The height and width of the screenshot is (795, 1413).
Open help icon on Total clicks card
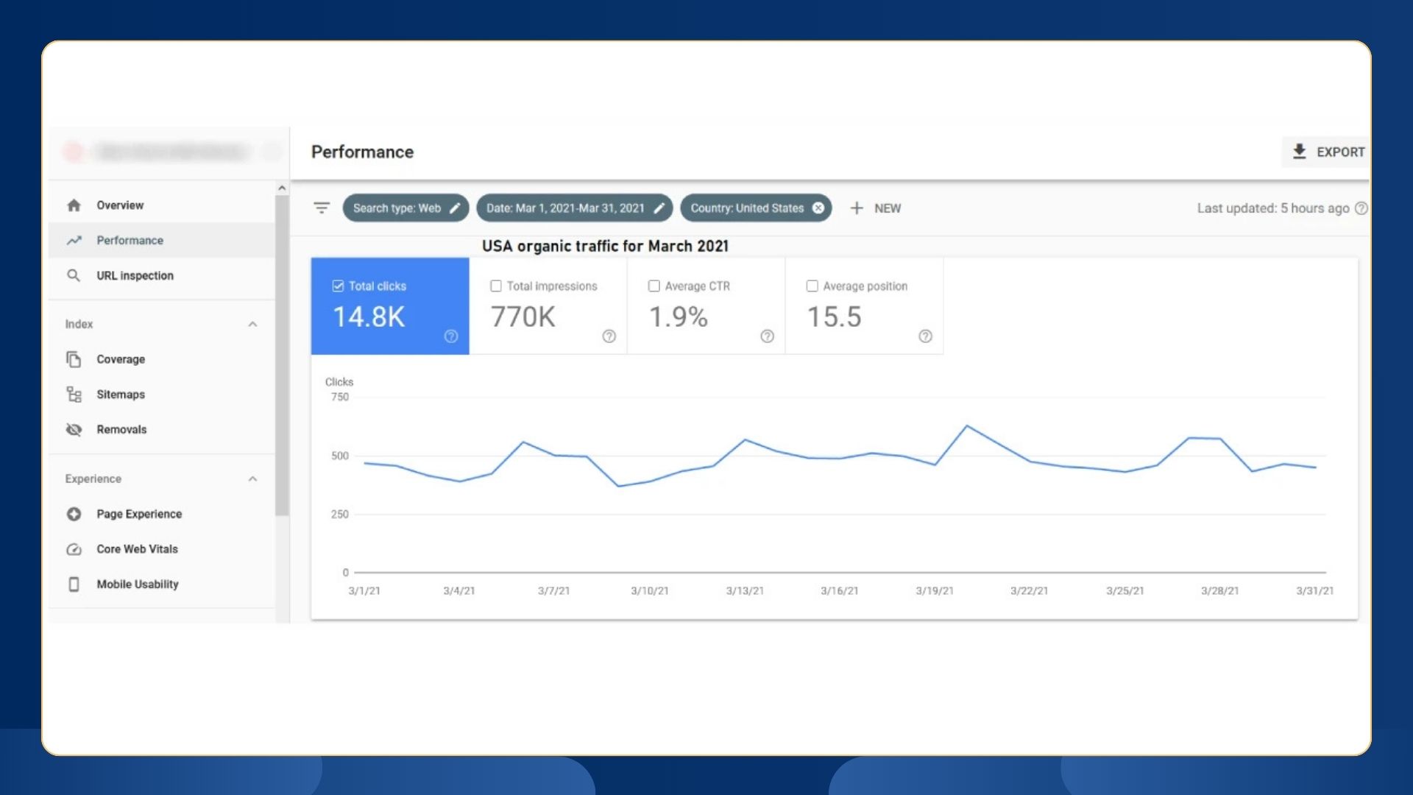451,336
